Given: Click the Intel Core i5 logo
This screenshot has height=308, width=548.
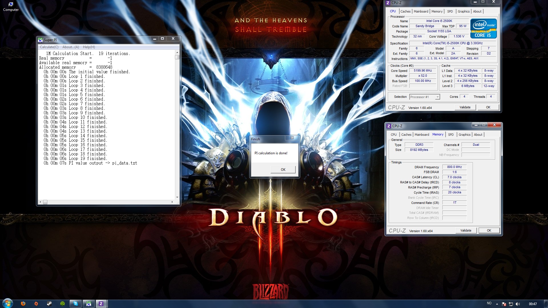Looking at the screenshot, I should coord(483,29).
